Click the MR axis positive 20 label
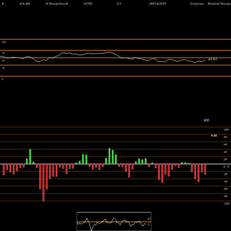Screen dimensions: 231x231 click(x=225, y=159)
